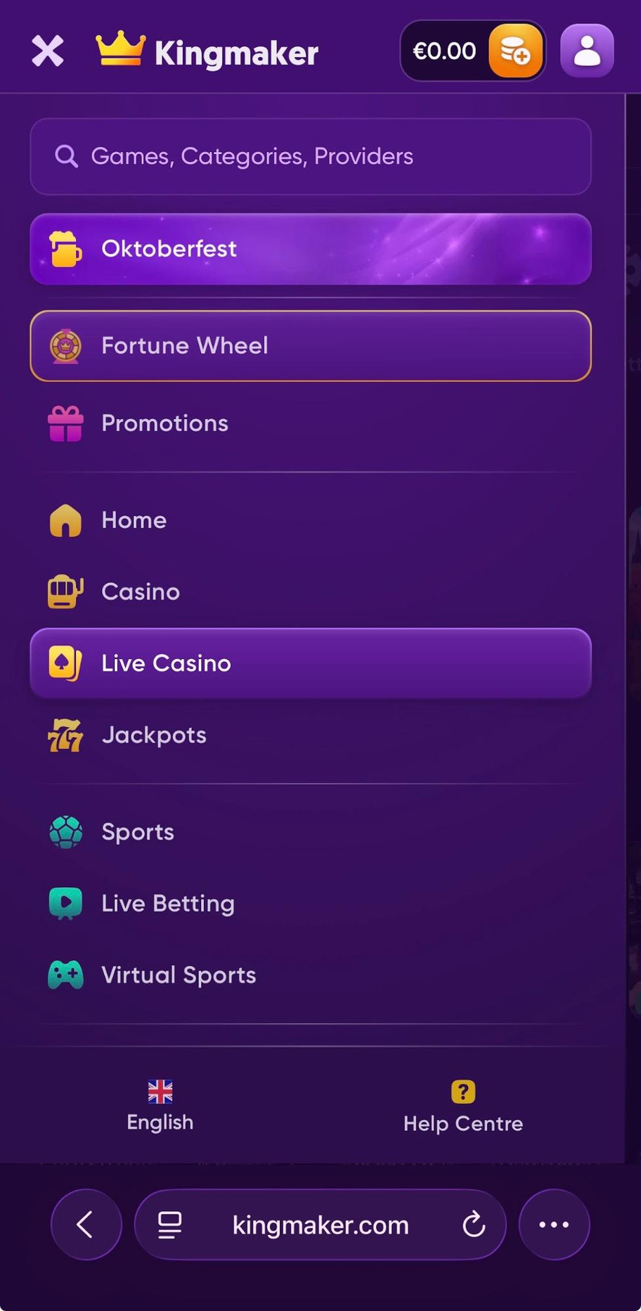Viewport: 641px width, 1311px height.
Task: Open the English language selector
Action: 160,1106
